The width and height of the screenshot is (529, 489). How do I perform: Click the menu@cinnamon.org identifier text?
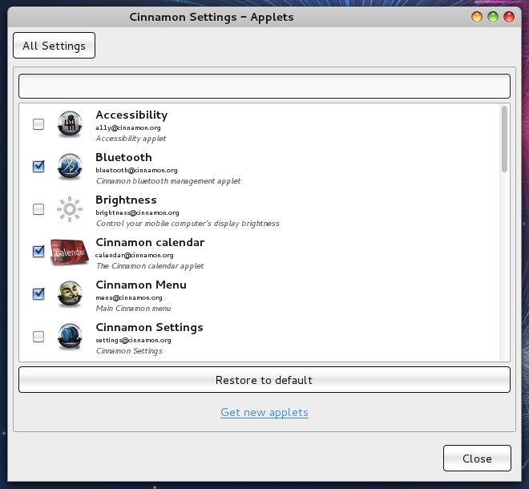click(129, 298)
